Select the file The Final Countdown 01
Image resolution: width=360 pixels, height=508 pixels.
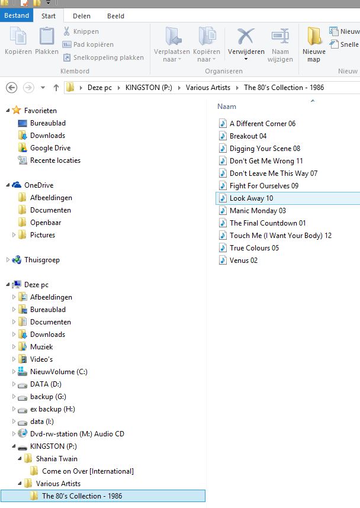click(267, 223)
